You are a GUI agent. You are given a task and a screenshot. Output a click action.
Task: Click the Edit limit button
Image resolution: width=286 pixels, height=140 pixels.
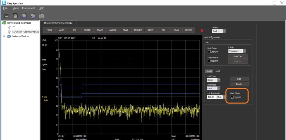tap(239, 79)
